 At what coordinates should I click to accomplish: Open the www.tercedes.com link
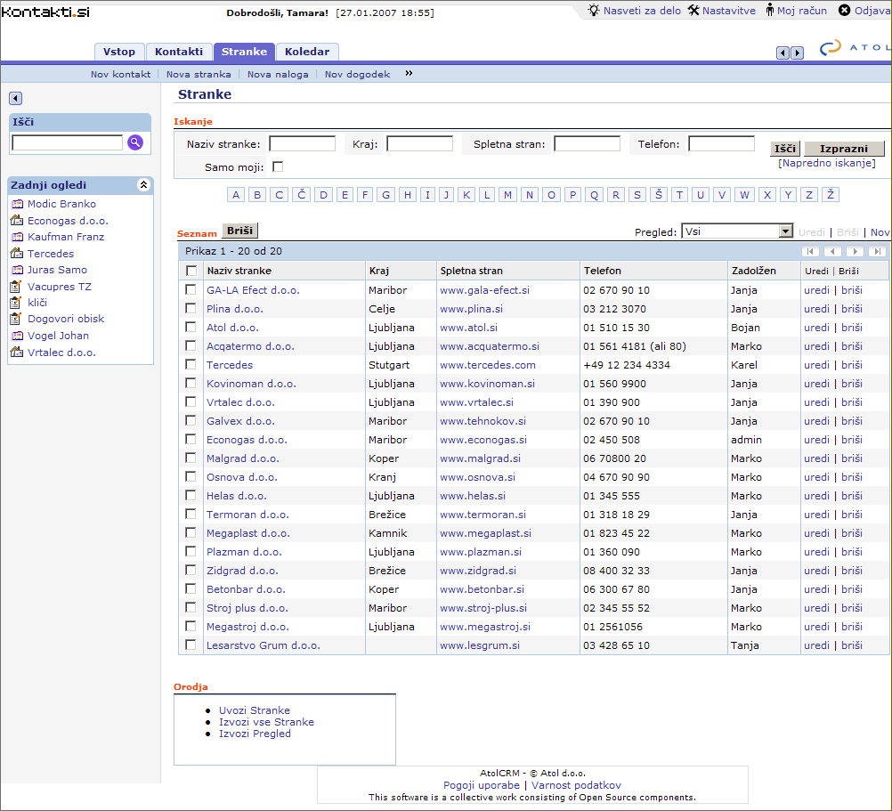pyautogui.click(x=487, y=365)
